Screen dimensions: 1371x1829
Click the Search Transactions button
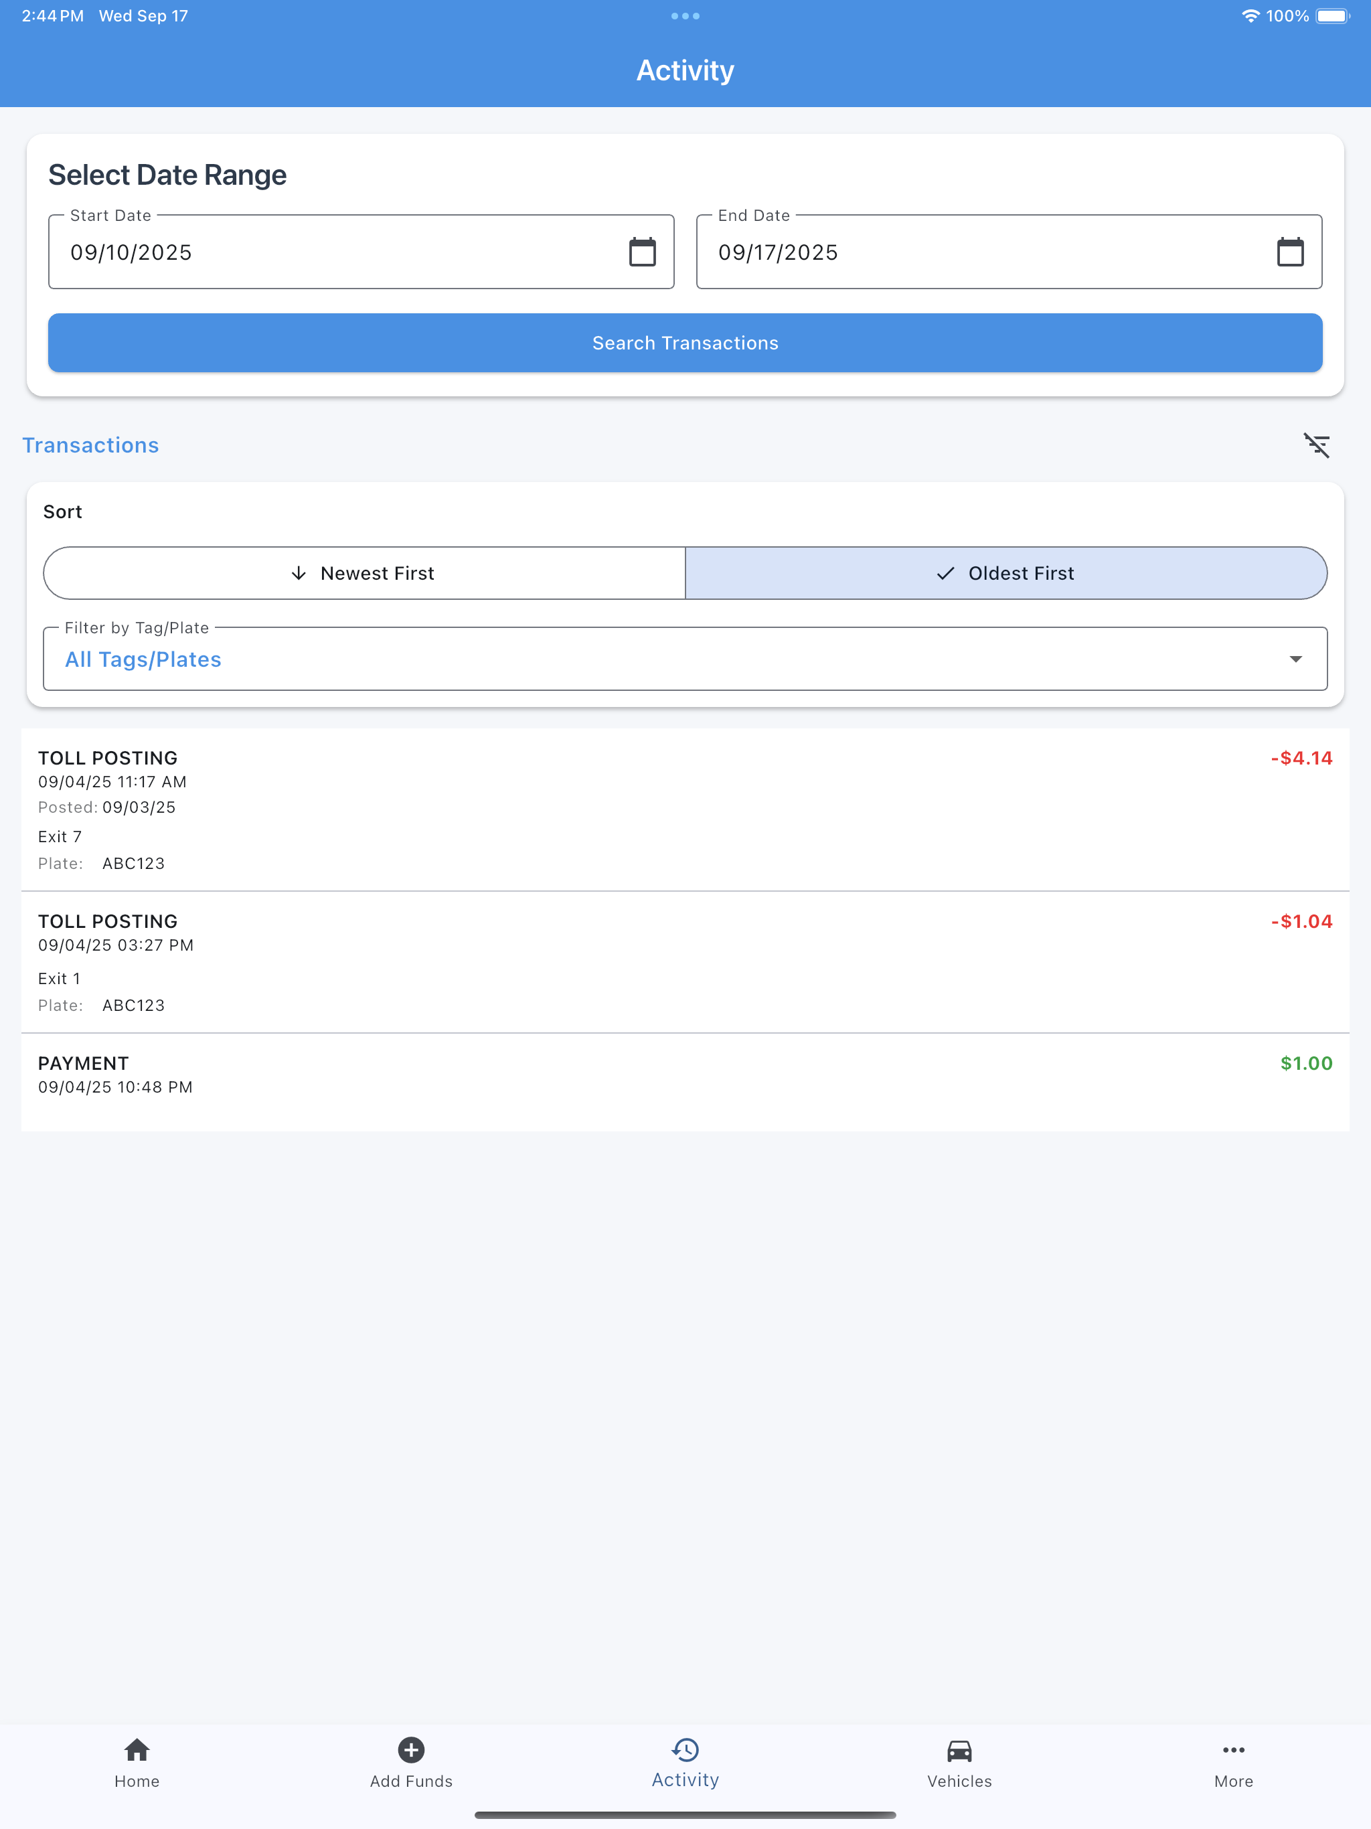click(x=685, y=342)
